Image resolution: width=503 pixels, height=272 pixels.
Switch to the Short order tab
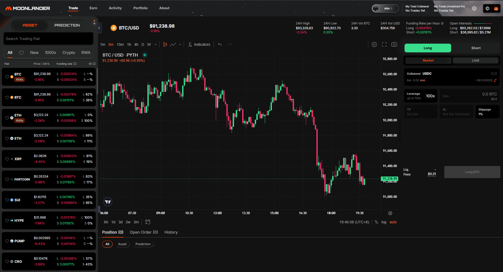click(476, 48)
